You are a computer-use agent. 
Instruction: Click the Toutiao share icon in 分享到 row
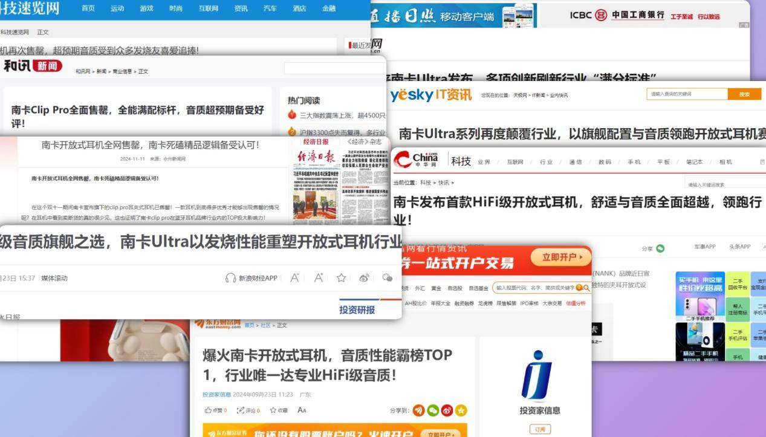click(x=418, y=410)
